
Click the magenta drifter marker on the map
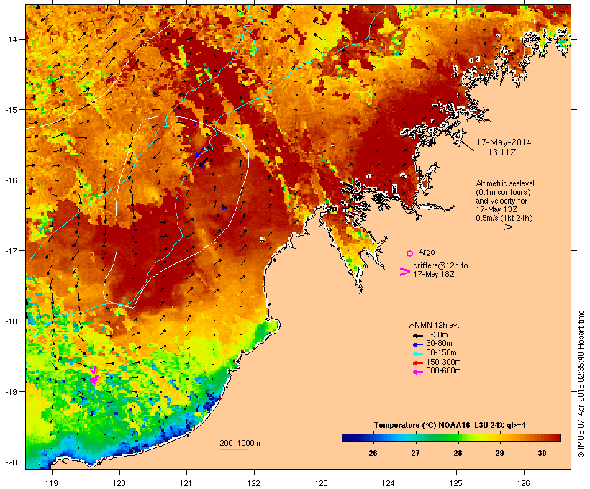pos(94,376)
